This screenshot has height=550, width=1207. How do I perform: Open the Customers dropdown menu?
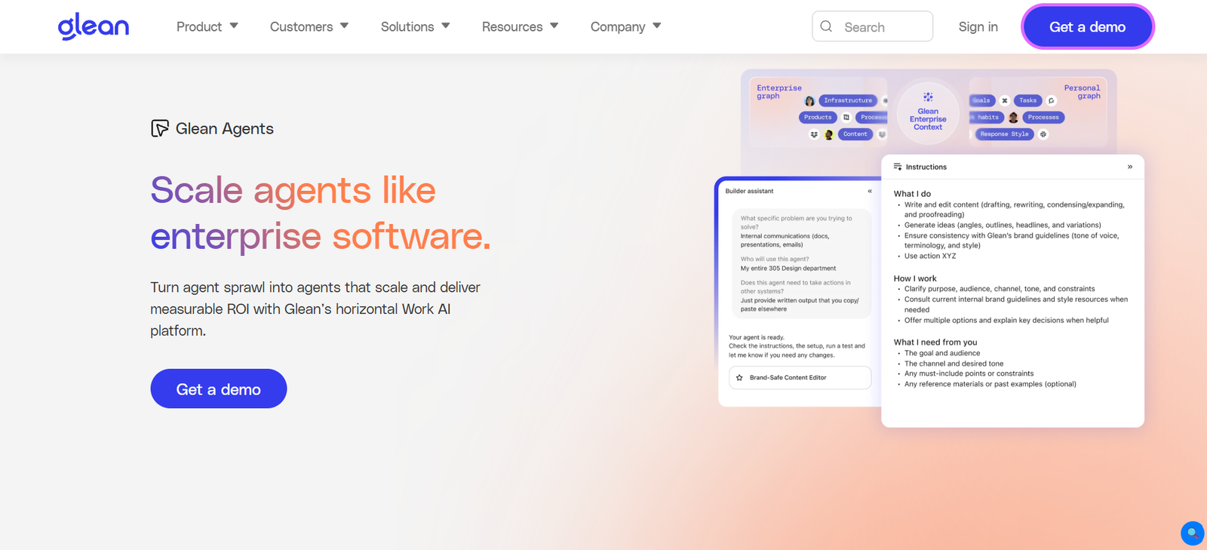(x=309, y=26)
